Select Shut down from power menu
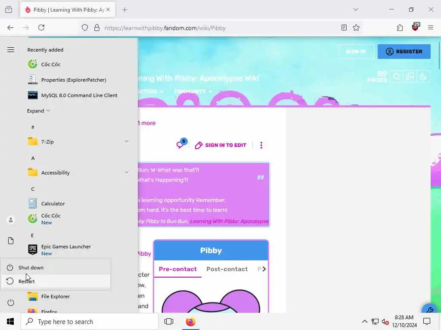The height and width of the screenshot is (330, 441). tap(56, 267)
